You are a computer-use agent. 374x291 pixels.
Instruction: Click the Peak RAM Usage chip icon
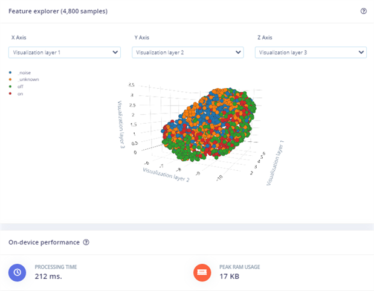coord(202,272)
